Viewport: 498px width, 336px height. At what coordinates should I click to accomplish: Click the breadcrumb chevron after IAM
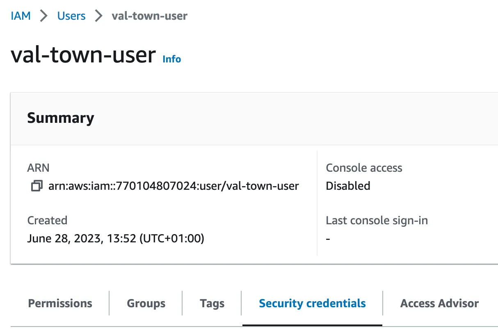(44, 16)
